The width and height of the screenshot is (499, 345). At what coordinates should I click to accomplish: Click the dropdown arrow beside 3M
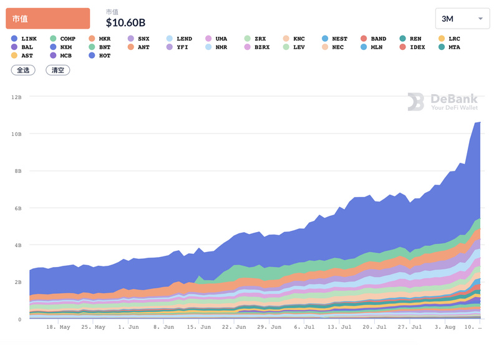pos(480,19)
